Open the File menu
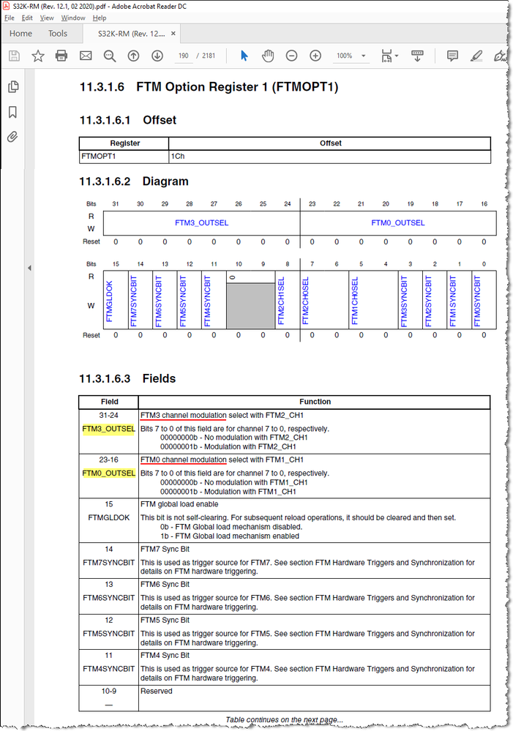Image resolution: width=513 pixels, height=731 pixels. click(10, 18)
